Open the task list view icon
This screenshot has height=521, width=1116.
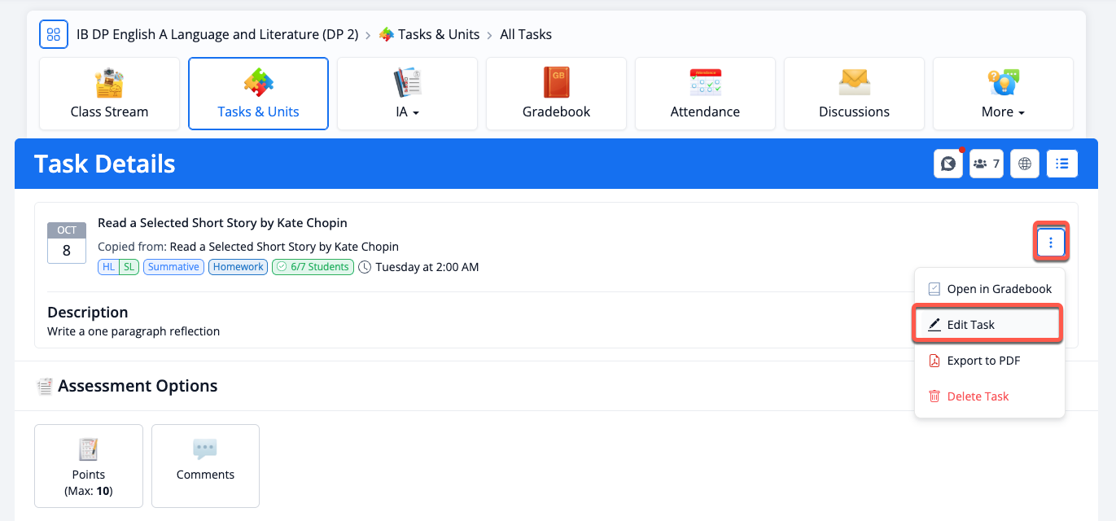1062,164
